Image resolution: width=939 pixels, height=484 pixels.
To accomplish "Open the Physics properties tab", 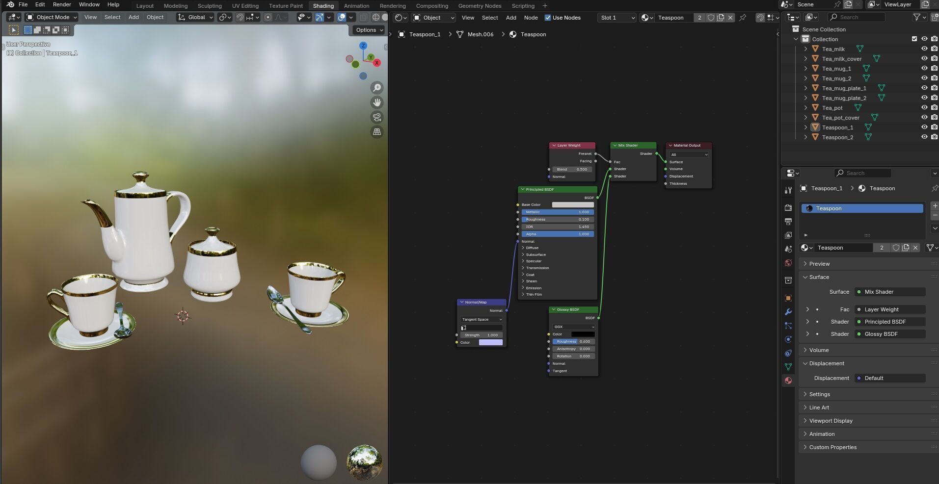I will 788,339.
